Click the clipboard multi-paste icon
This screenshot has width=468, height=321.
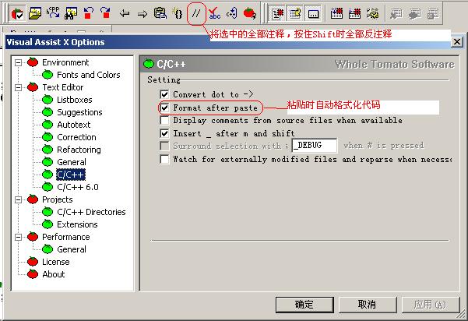(160, 13)
